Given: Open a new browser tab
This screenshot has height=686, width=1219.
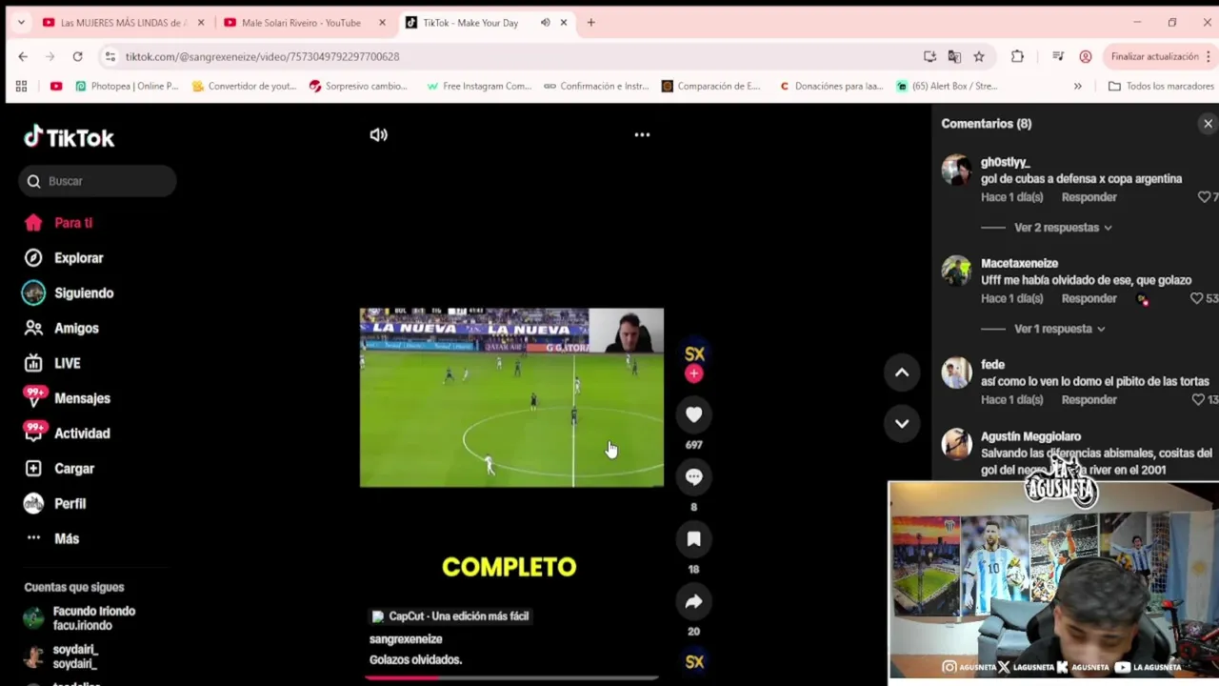Looking at the screenshot, I should tap(590, 23).
